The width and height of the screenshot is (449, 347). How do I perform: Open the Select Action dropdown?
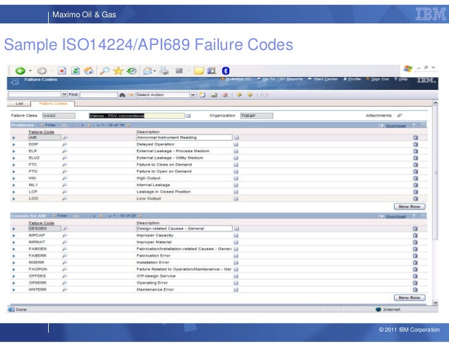[192, 95]
